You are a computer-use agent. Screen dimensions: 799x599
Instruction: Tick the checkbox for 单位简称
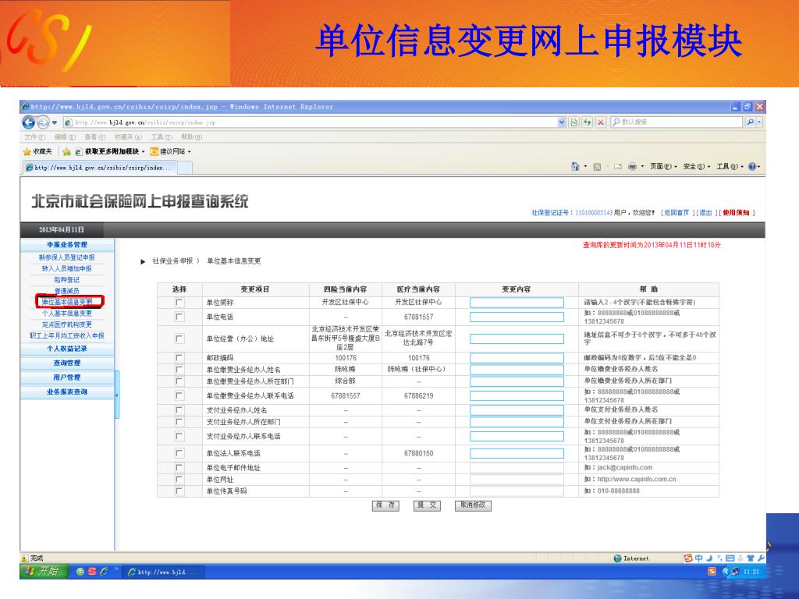pos(179,302)
